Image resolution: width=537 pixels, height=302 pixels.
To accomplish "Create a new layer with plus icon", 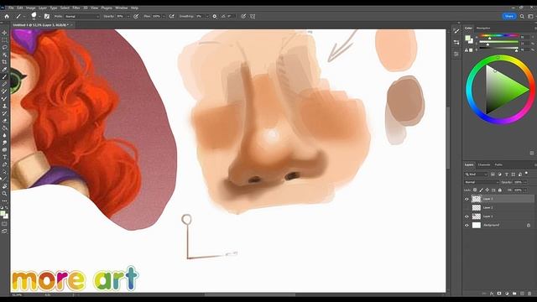I will [522, 294].
